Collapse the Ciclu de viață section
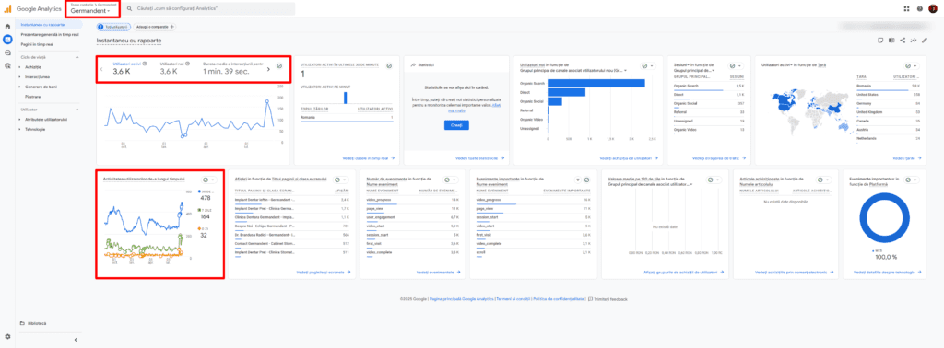The image size is (944, 348). click(x=77, y=57)
